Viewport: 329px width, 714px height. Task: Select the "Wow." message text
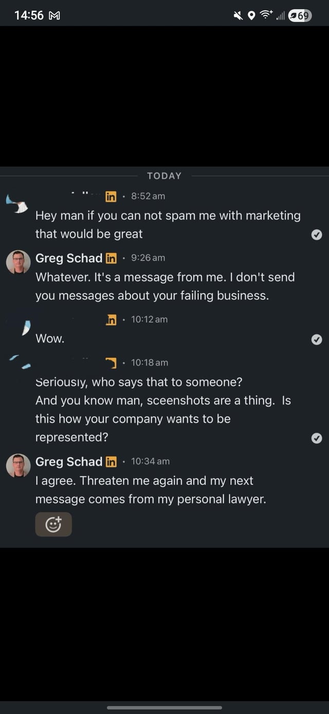tap(50, 339)
